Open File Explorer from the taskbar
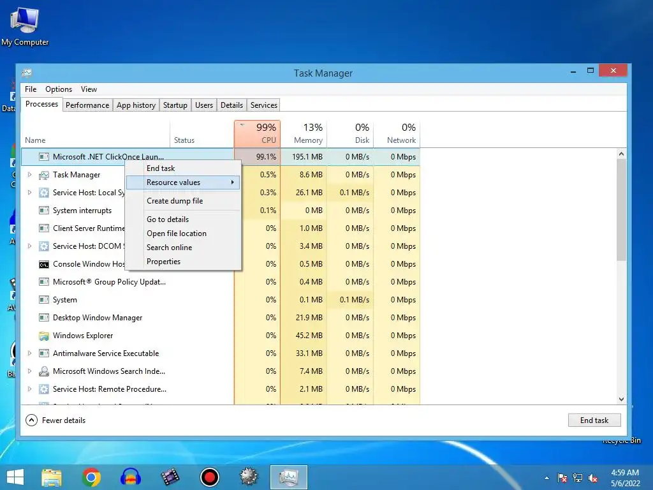 click(52, 477)
